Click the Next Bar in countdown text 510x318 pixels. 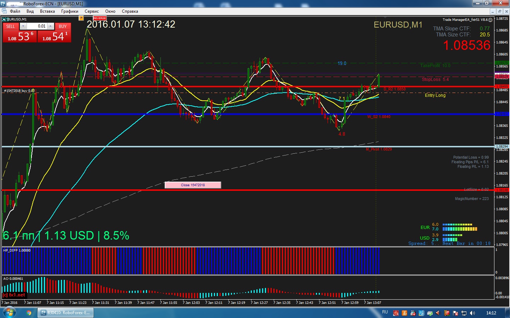click(466, 243)
